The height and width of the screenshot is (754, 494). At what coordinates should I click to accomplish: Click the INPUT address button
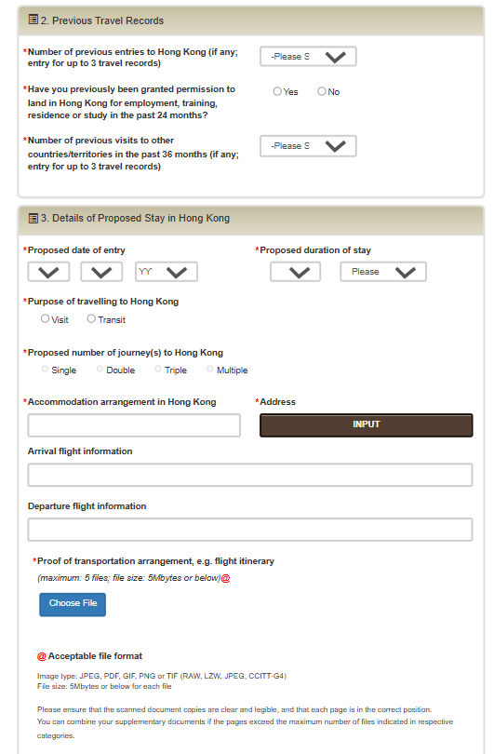[x=367, y=425]
